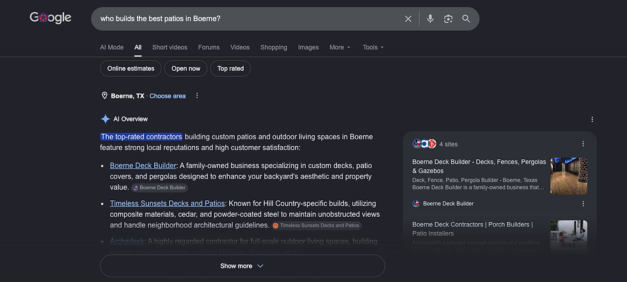Clear the search query with X icon
Viewport: 627px width, 282px height.
click(408, 19)
